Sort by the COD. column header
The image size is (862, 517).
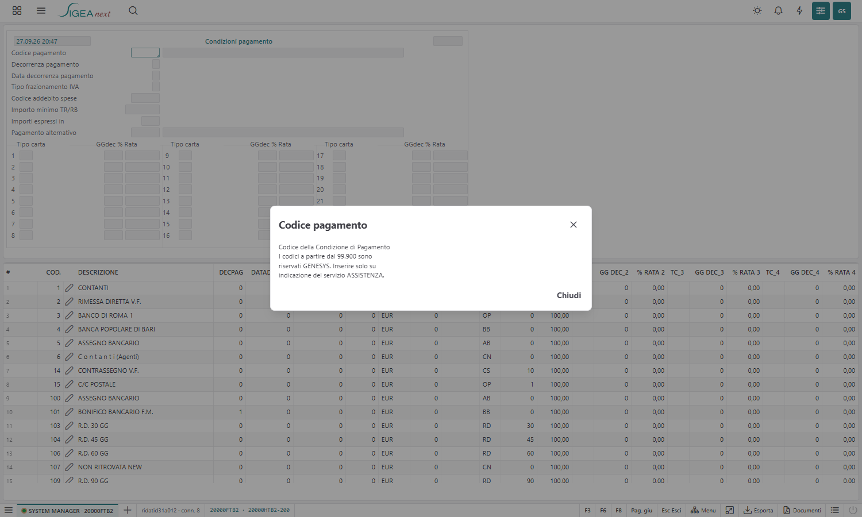[53, 272]
